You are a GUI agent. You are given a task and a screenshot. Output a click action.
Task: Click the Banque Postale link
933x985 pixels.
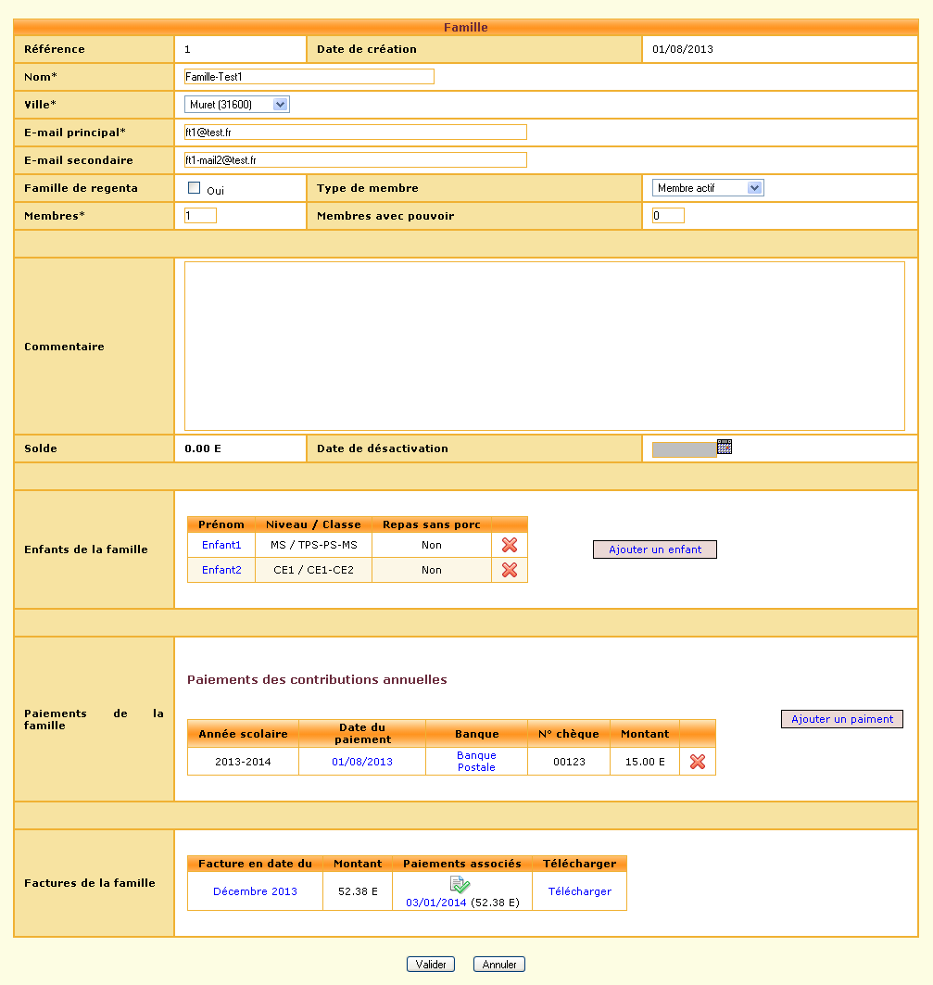tap(476, 761)
